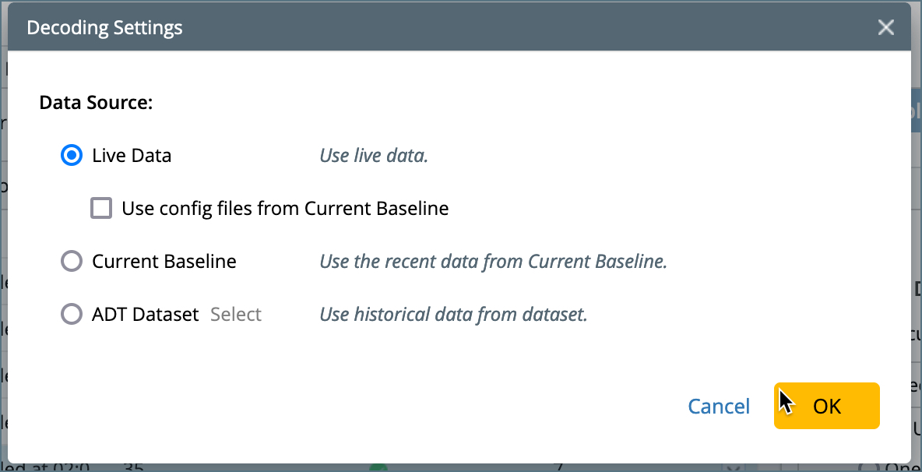This screenshot has height=472, width=922.
Task: Click the 'Use live data.' description
Action: coord(374,156)
